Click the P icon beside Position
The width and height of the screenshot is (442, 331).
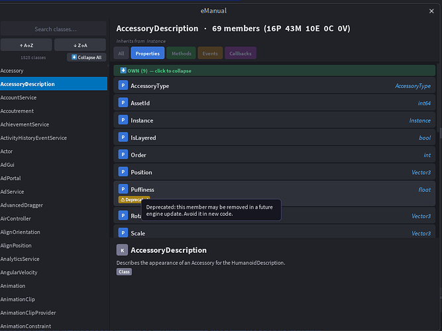point(123,172)
